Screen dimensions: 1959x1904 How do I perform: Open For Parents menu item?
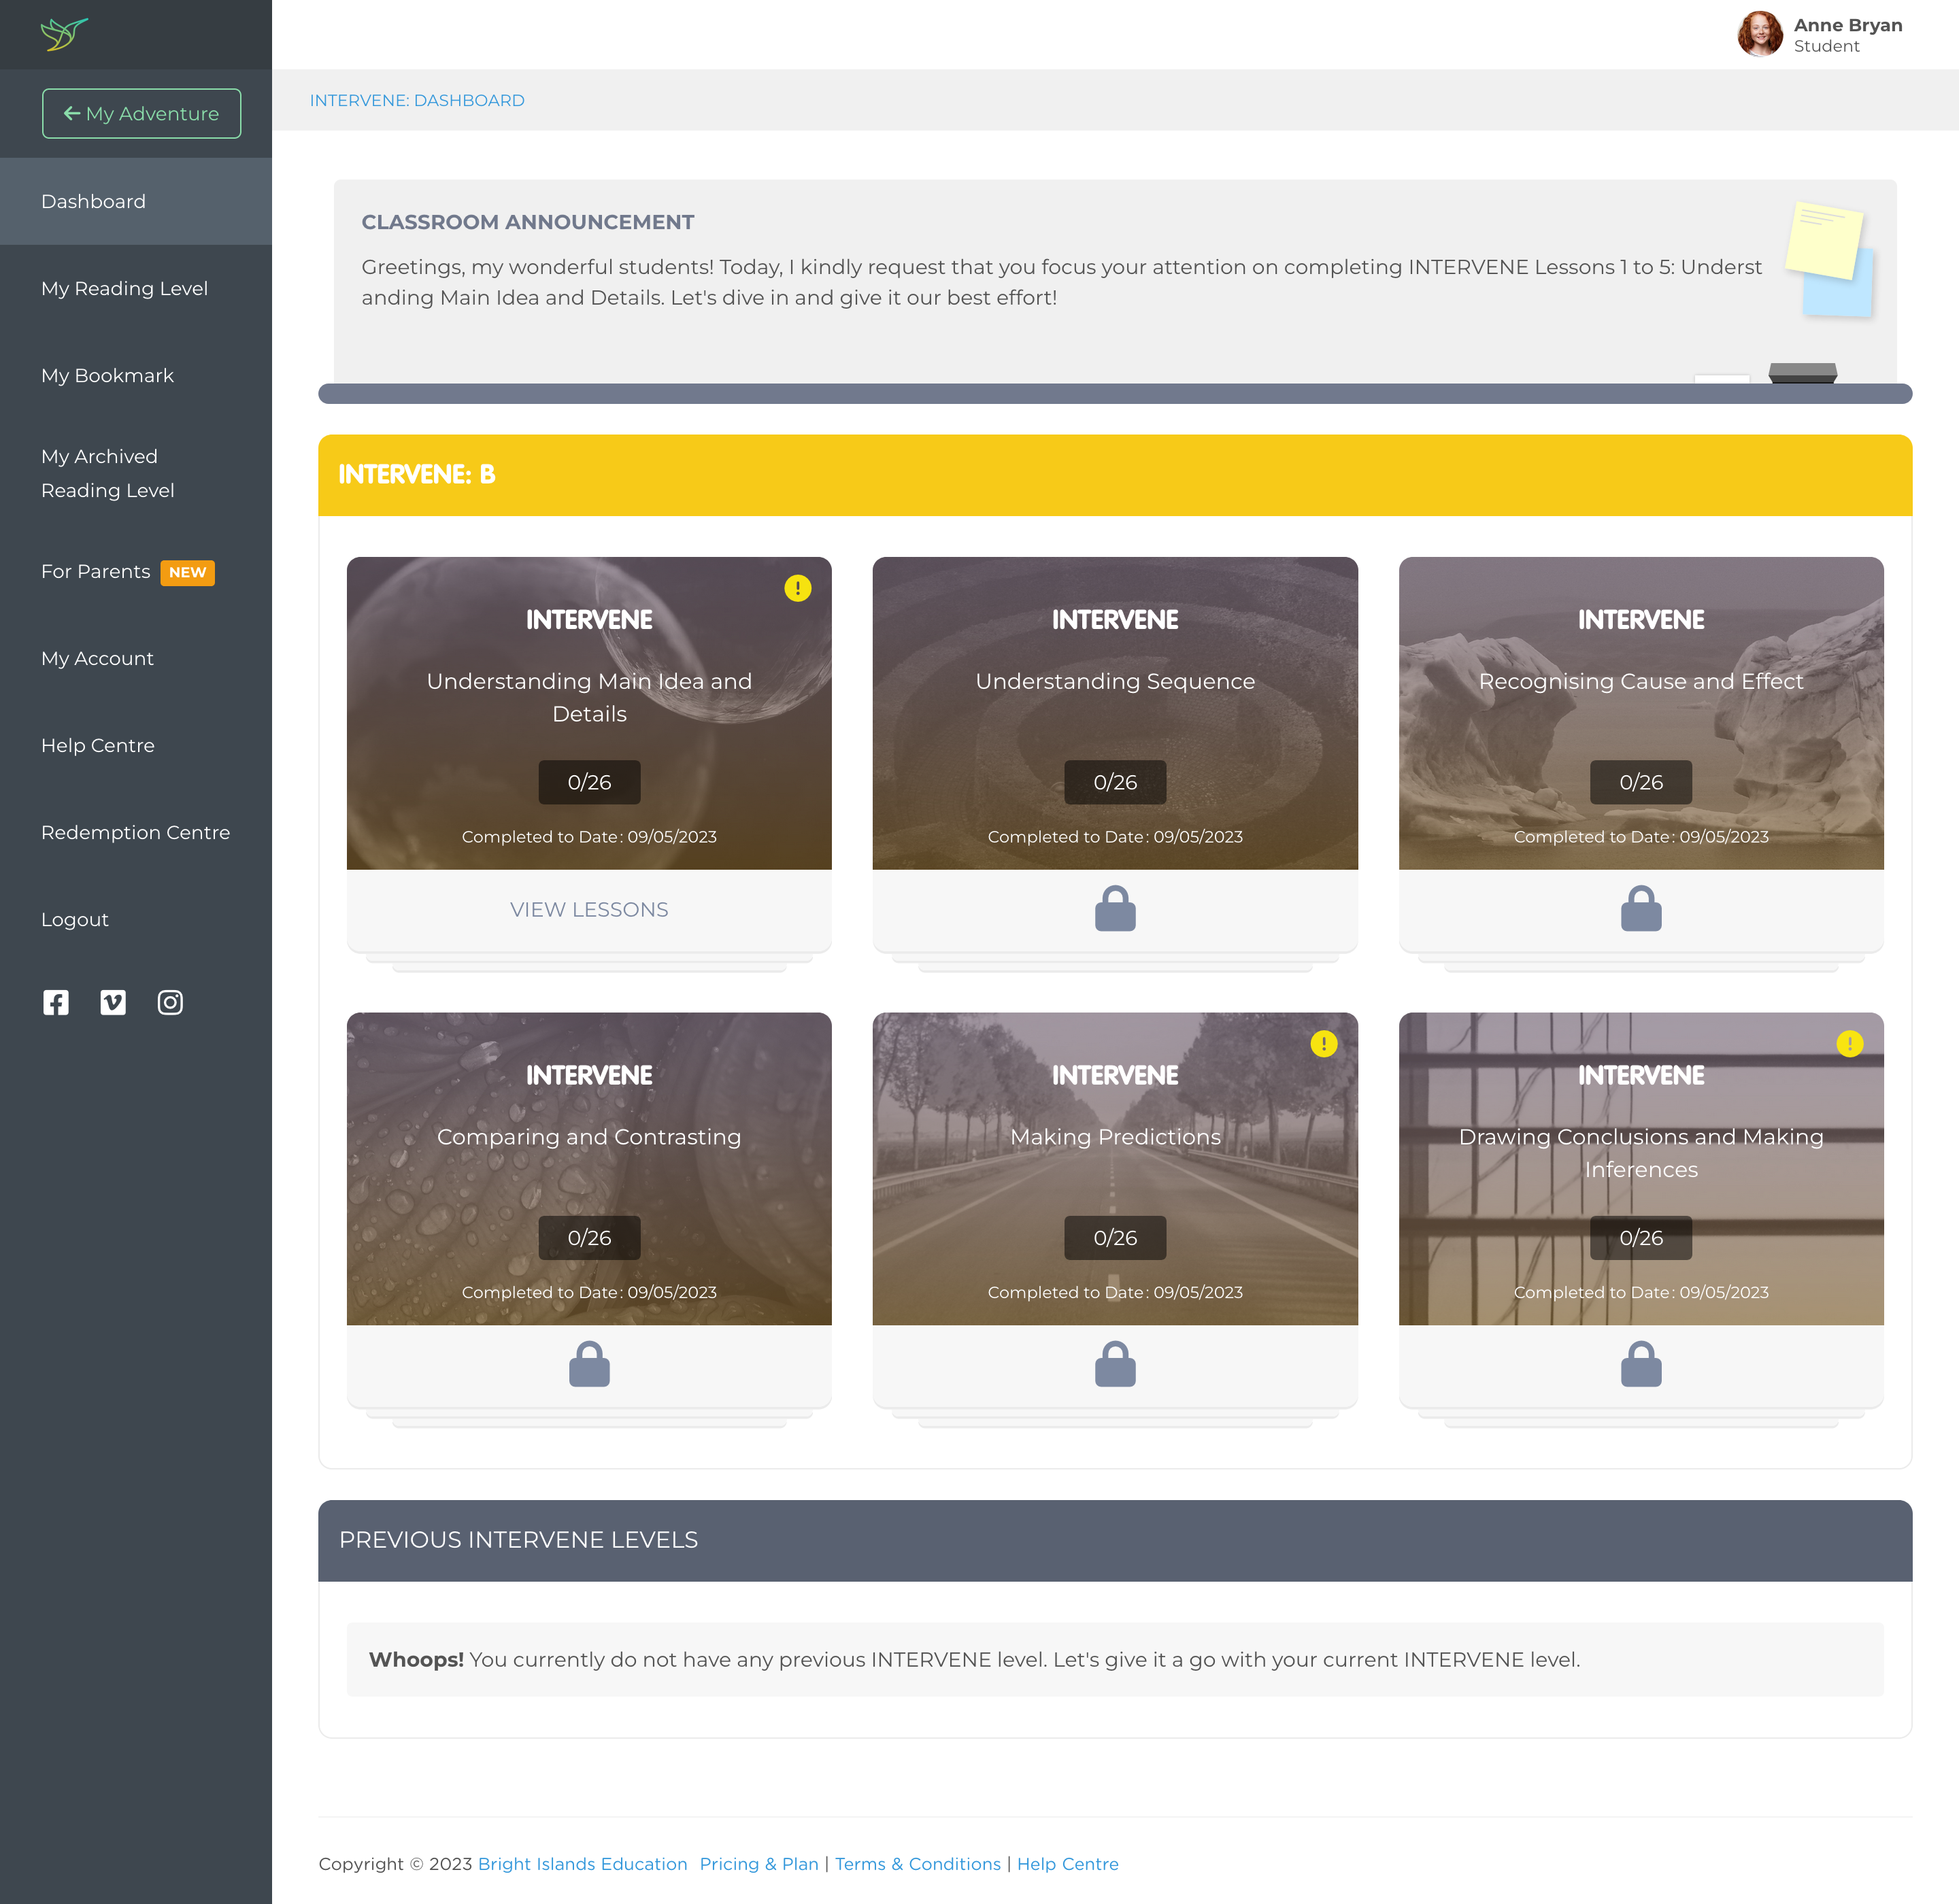(x=96, y=571)
